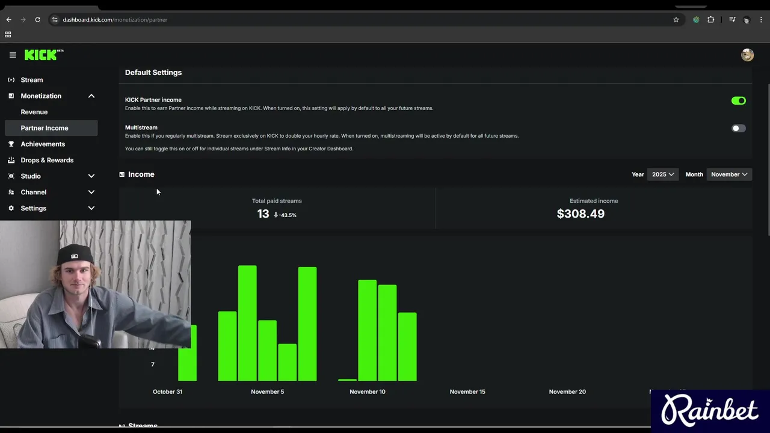
Task: Click the Monetization icon in sidebar
Action: coord(11,96)
